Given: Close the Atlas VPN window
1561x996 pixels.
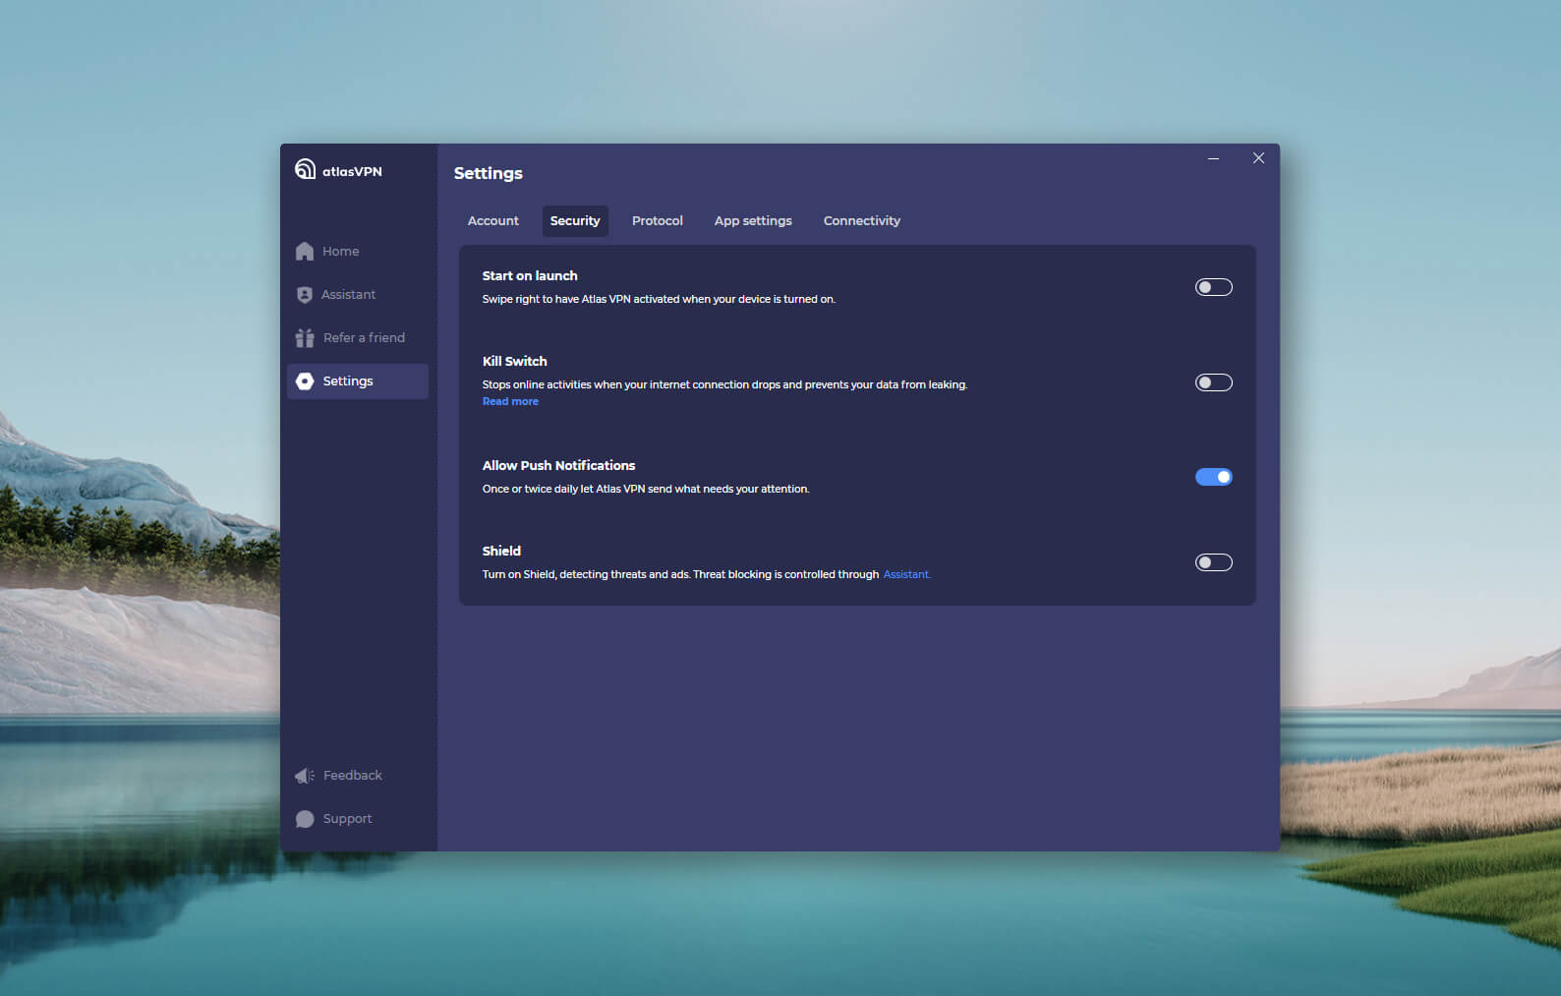Looking at the screenshot, I should [1258, 158].
